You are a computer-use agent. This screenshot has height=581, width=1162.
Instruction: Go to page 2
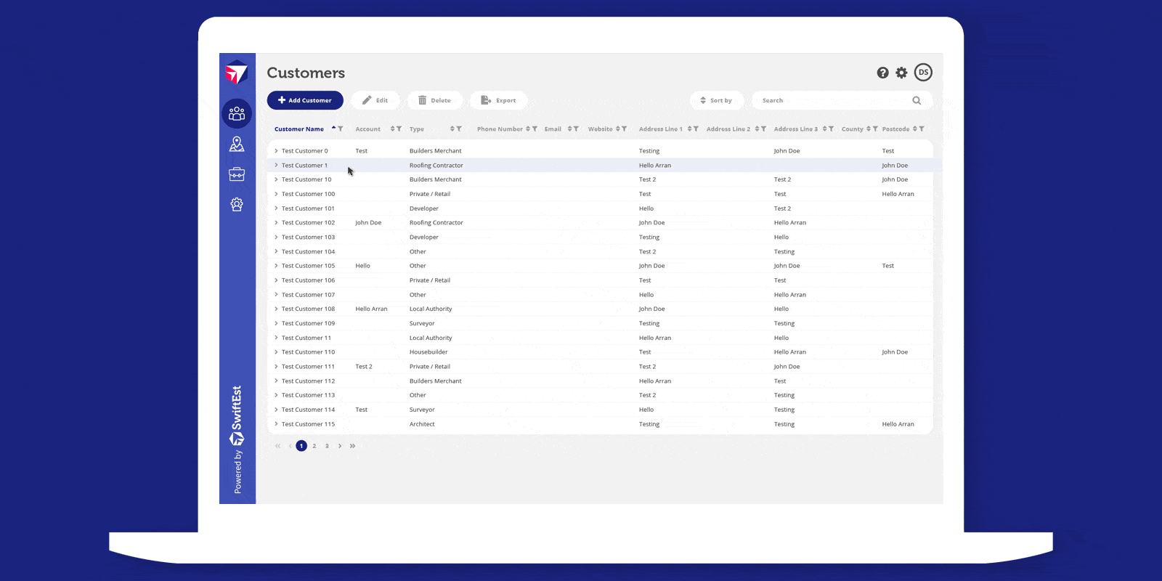314,446
